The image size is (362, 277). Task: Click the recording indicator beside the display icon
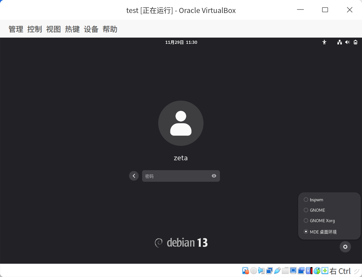[x=301, y=271]
